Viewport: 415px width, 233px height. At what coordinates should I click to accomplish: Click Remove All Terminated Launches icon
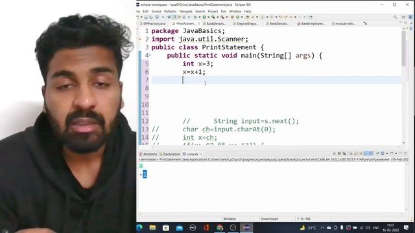[344, 153]
